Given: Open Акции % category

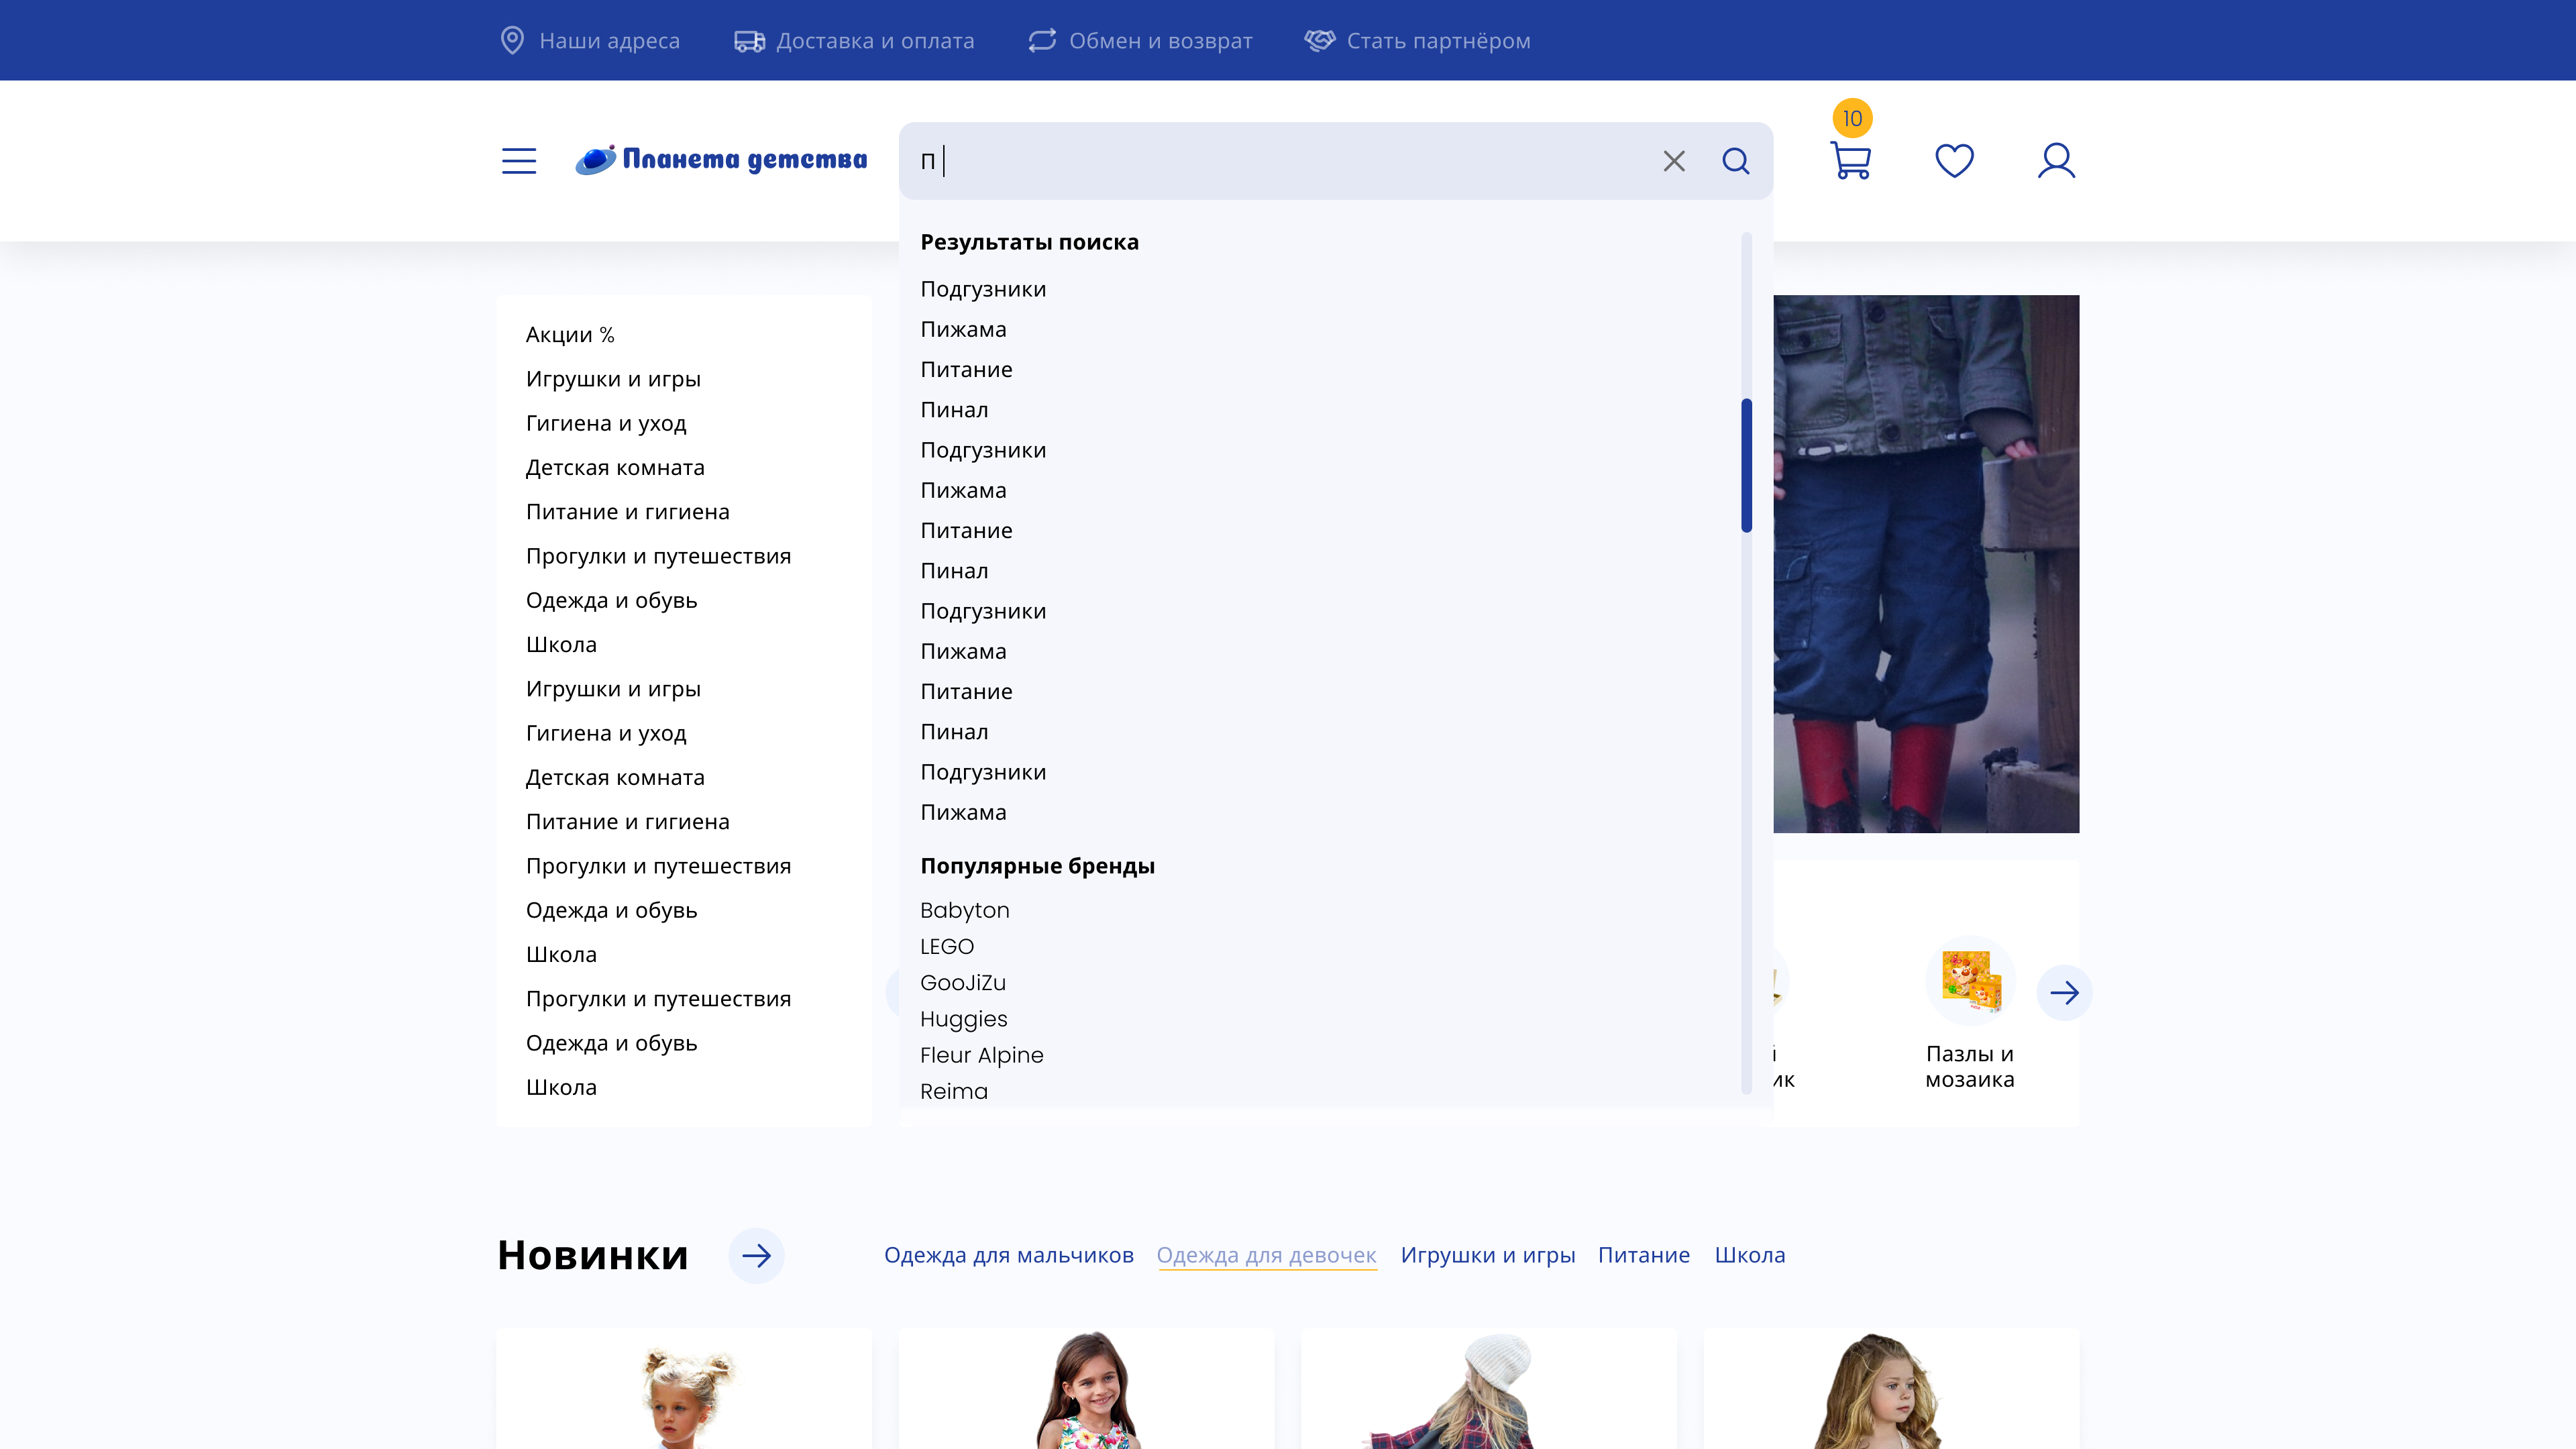Looking at the screenshot, I should click(570, 334).
